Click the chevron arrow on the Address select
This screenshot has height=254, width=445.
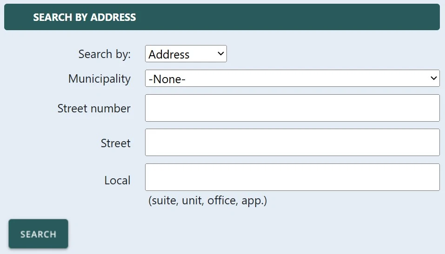tap(220, 54)
